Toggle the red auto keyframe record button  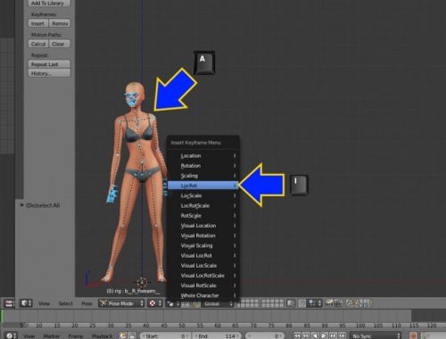(x=413, y=335)
